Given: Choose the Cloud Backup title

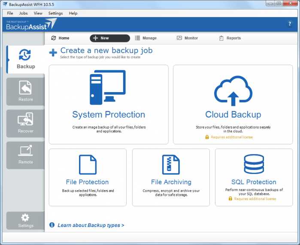Looking at the screenshot, I should (233, 114).
